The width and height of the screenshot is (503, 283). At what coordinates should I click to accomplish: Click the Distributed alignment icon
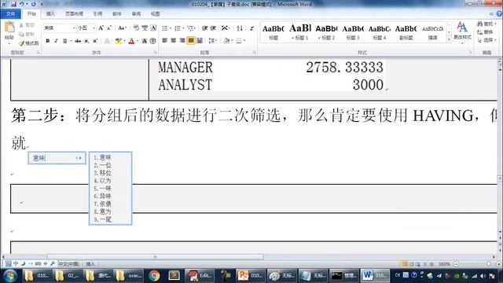tap(200, 40)
